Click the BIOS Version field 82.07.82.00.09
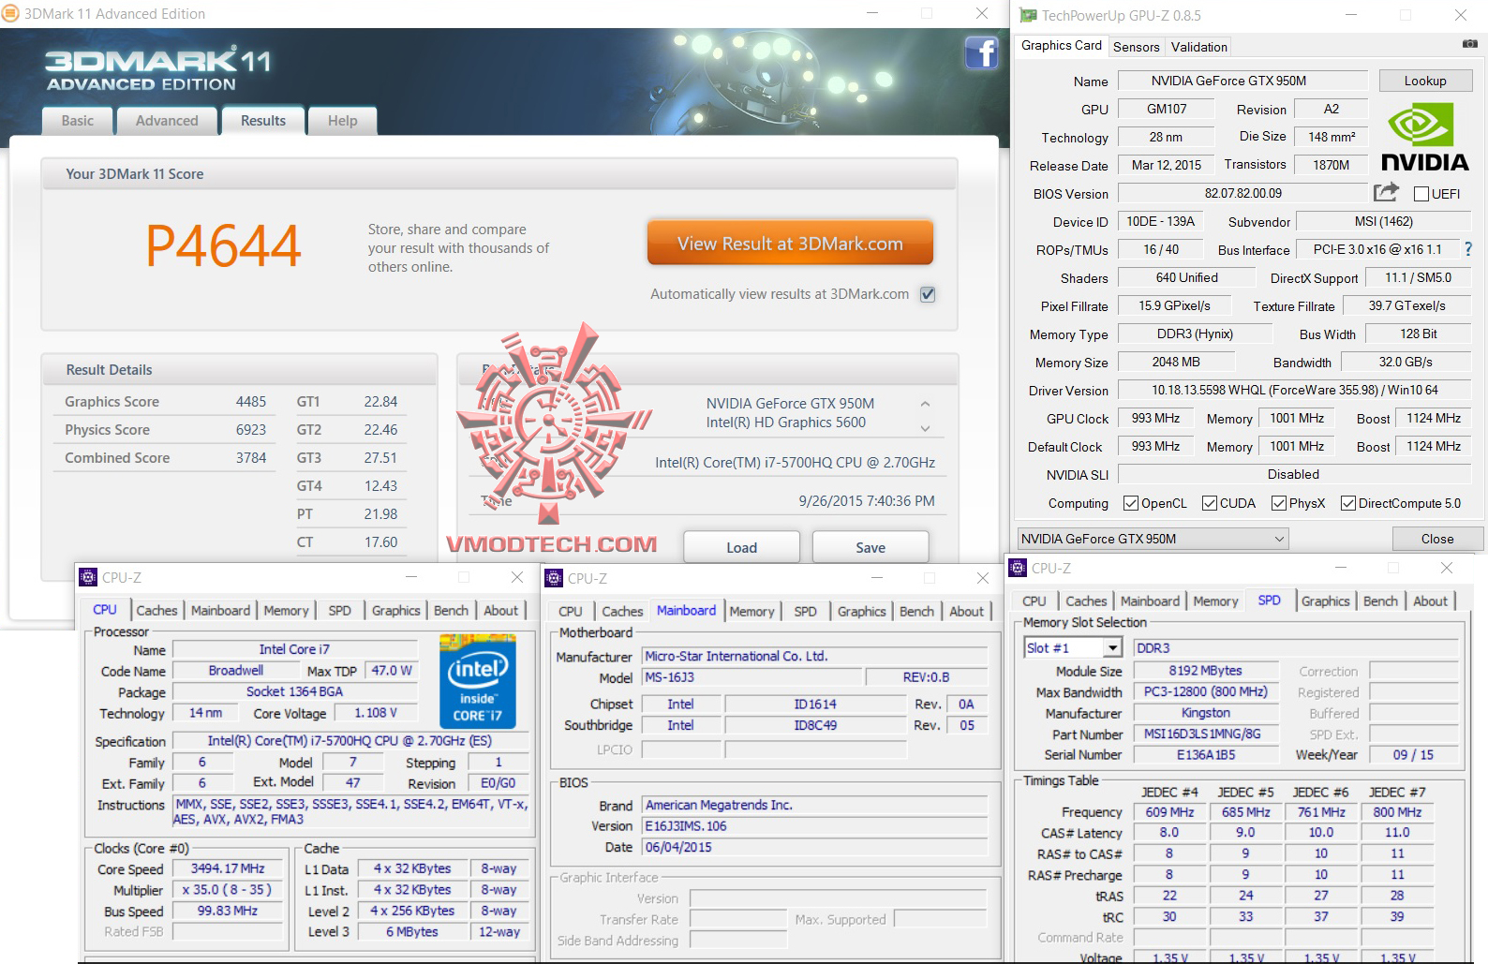This screenshot has height=964, width=1488. coord(1242,194)
